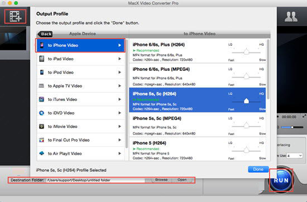
Task: Click the video thumbnail in source list
Action: coord(13,39)
